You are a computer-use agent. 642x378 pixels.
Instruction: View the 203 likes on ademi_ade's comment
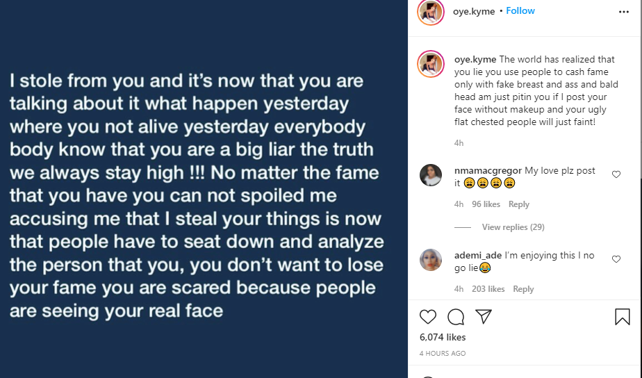488,289
